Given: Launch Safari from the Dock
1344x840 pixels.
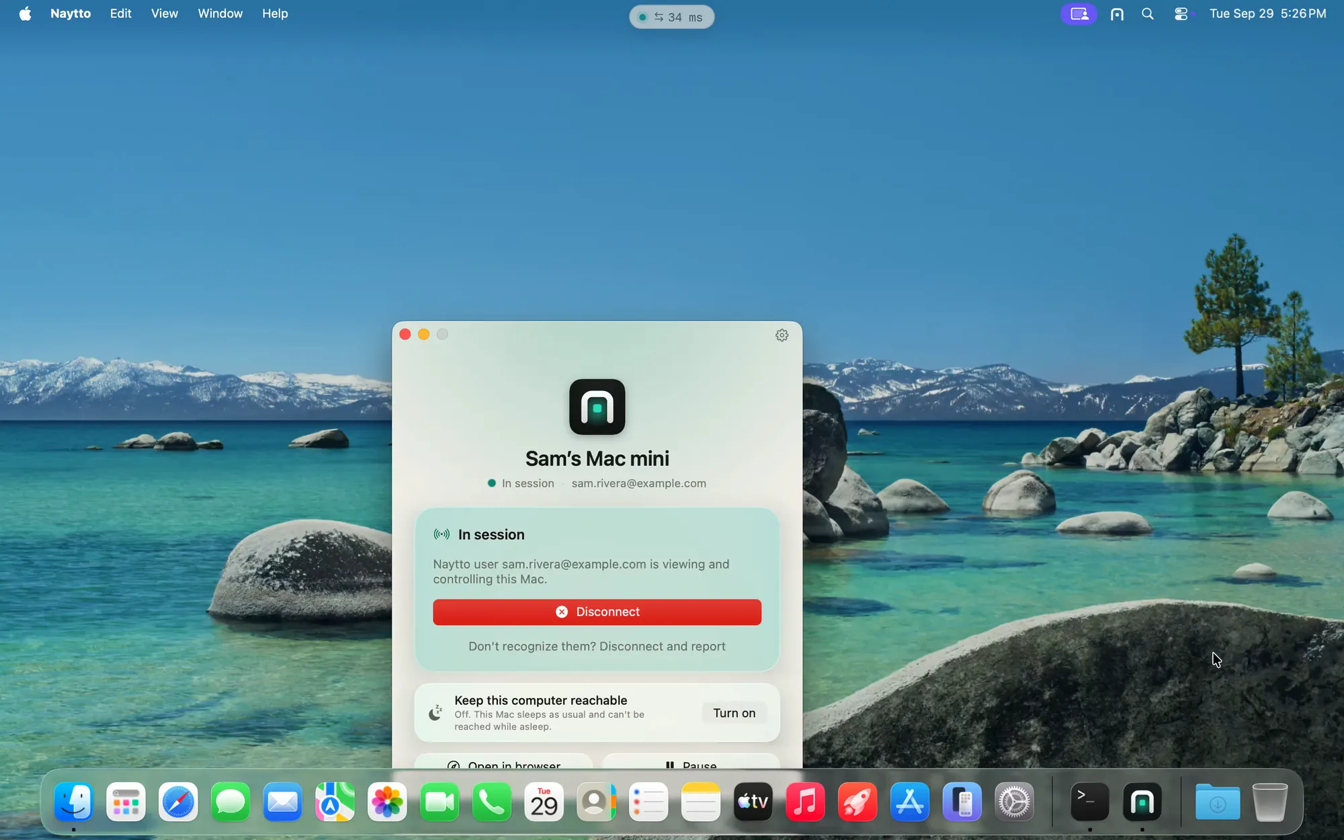Looking at the screenshot, I should pos(178,802).
